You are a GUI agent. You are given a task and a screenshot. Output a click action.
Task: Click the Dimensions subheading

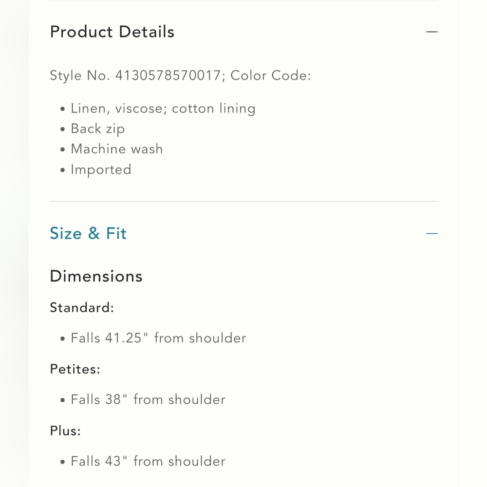[96, 276]
